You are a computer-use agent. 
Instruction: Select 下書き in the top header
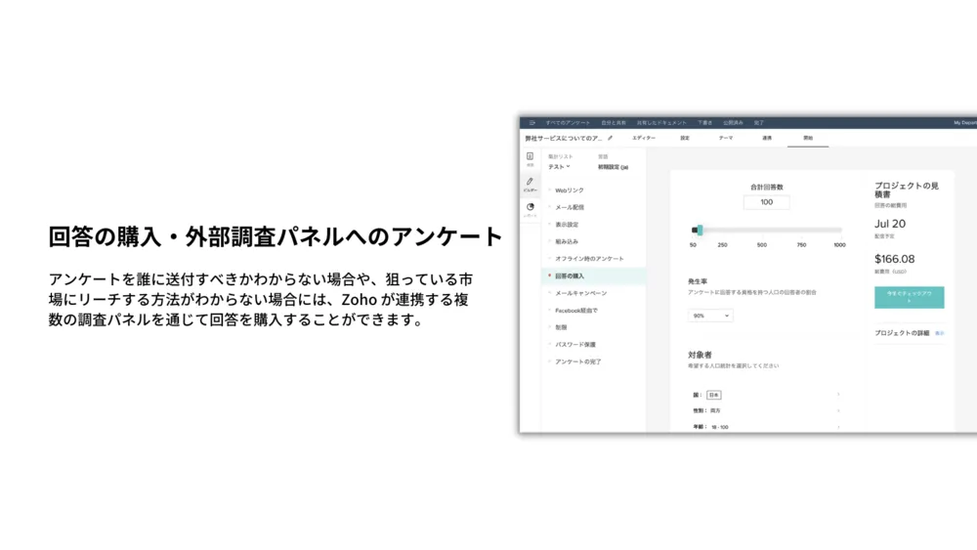704,123
